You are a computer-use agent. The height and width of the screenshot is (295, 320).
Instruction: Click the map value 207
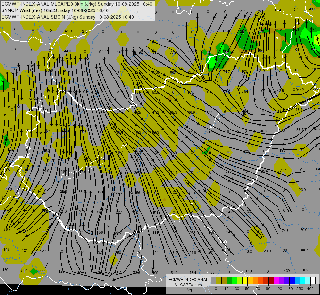pos(81,252)
